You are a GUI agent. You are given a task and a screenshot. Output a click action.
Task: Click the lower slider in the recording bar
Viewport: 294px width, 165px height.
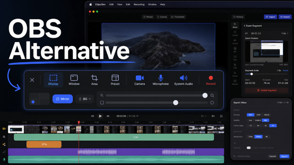tap(157, 103)
